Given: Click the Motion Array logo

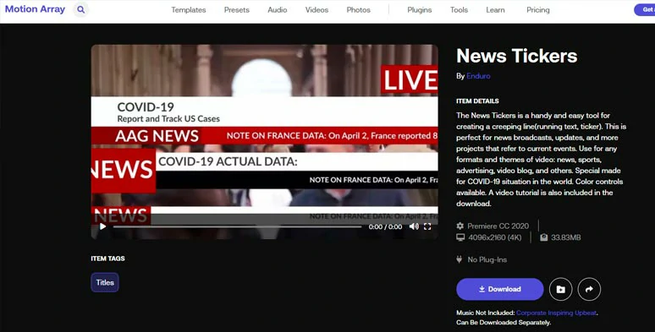Looking at the screenshot, I should (x=35, y=9).
